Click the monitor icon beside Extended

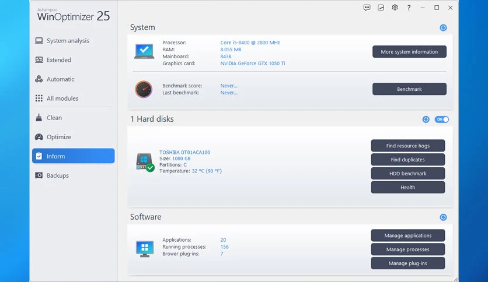click(x=39, y=60)
